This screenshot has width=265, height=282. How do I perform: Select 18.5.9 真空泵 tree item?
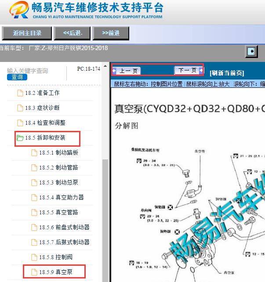click(56, 272)
